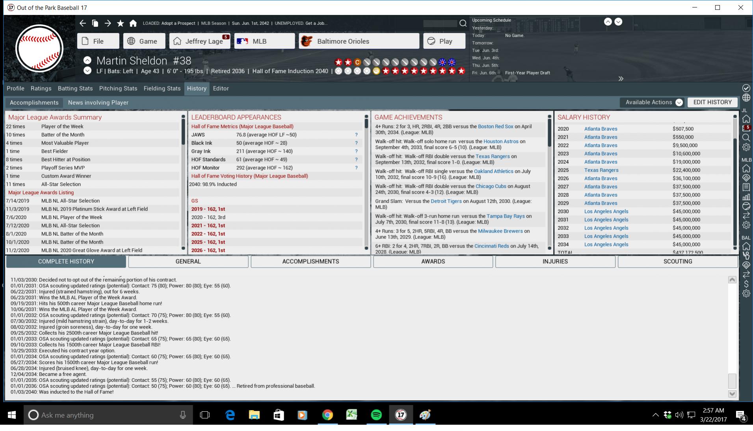
Task: Open the Game menu
Action: point(144,41)
